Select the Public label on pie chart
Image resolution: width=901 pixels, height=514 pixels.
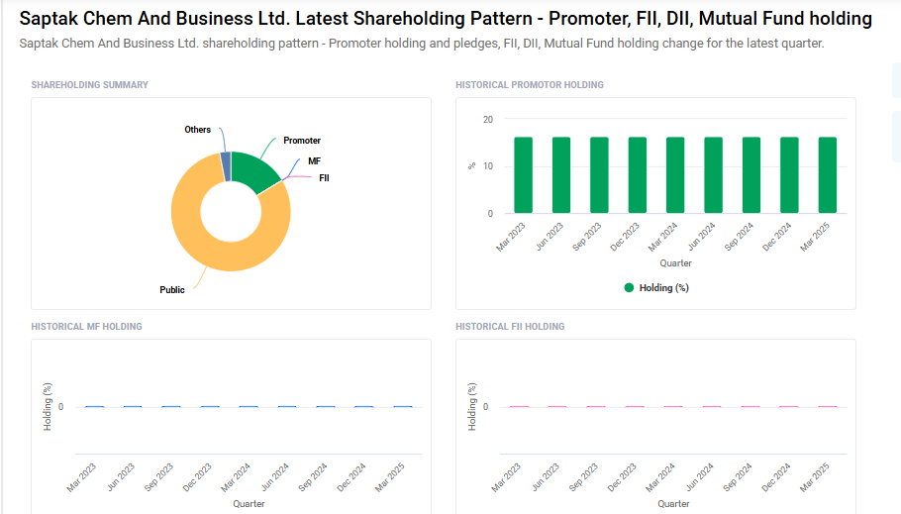172,290
